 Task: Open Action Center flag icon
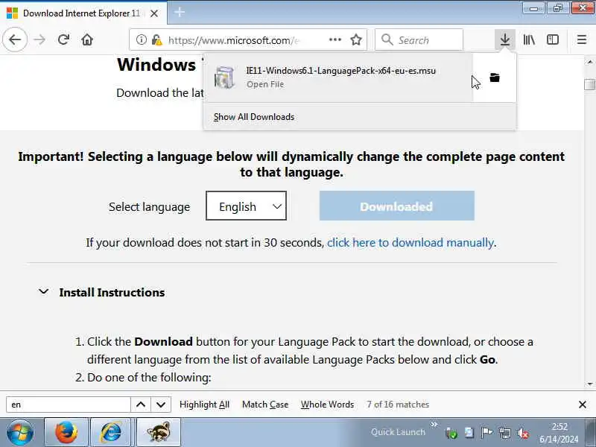coord(486,433)
